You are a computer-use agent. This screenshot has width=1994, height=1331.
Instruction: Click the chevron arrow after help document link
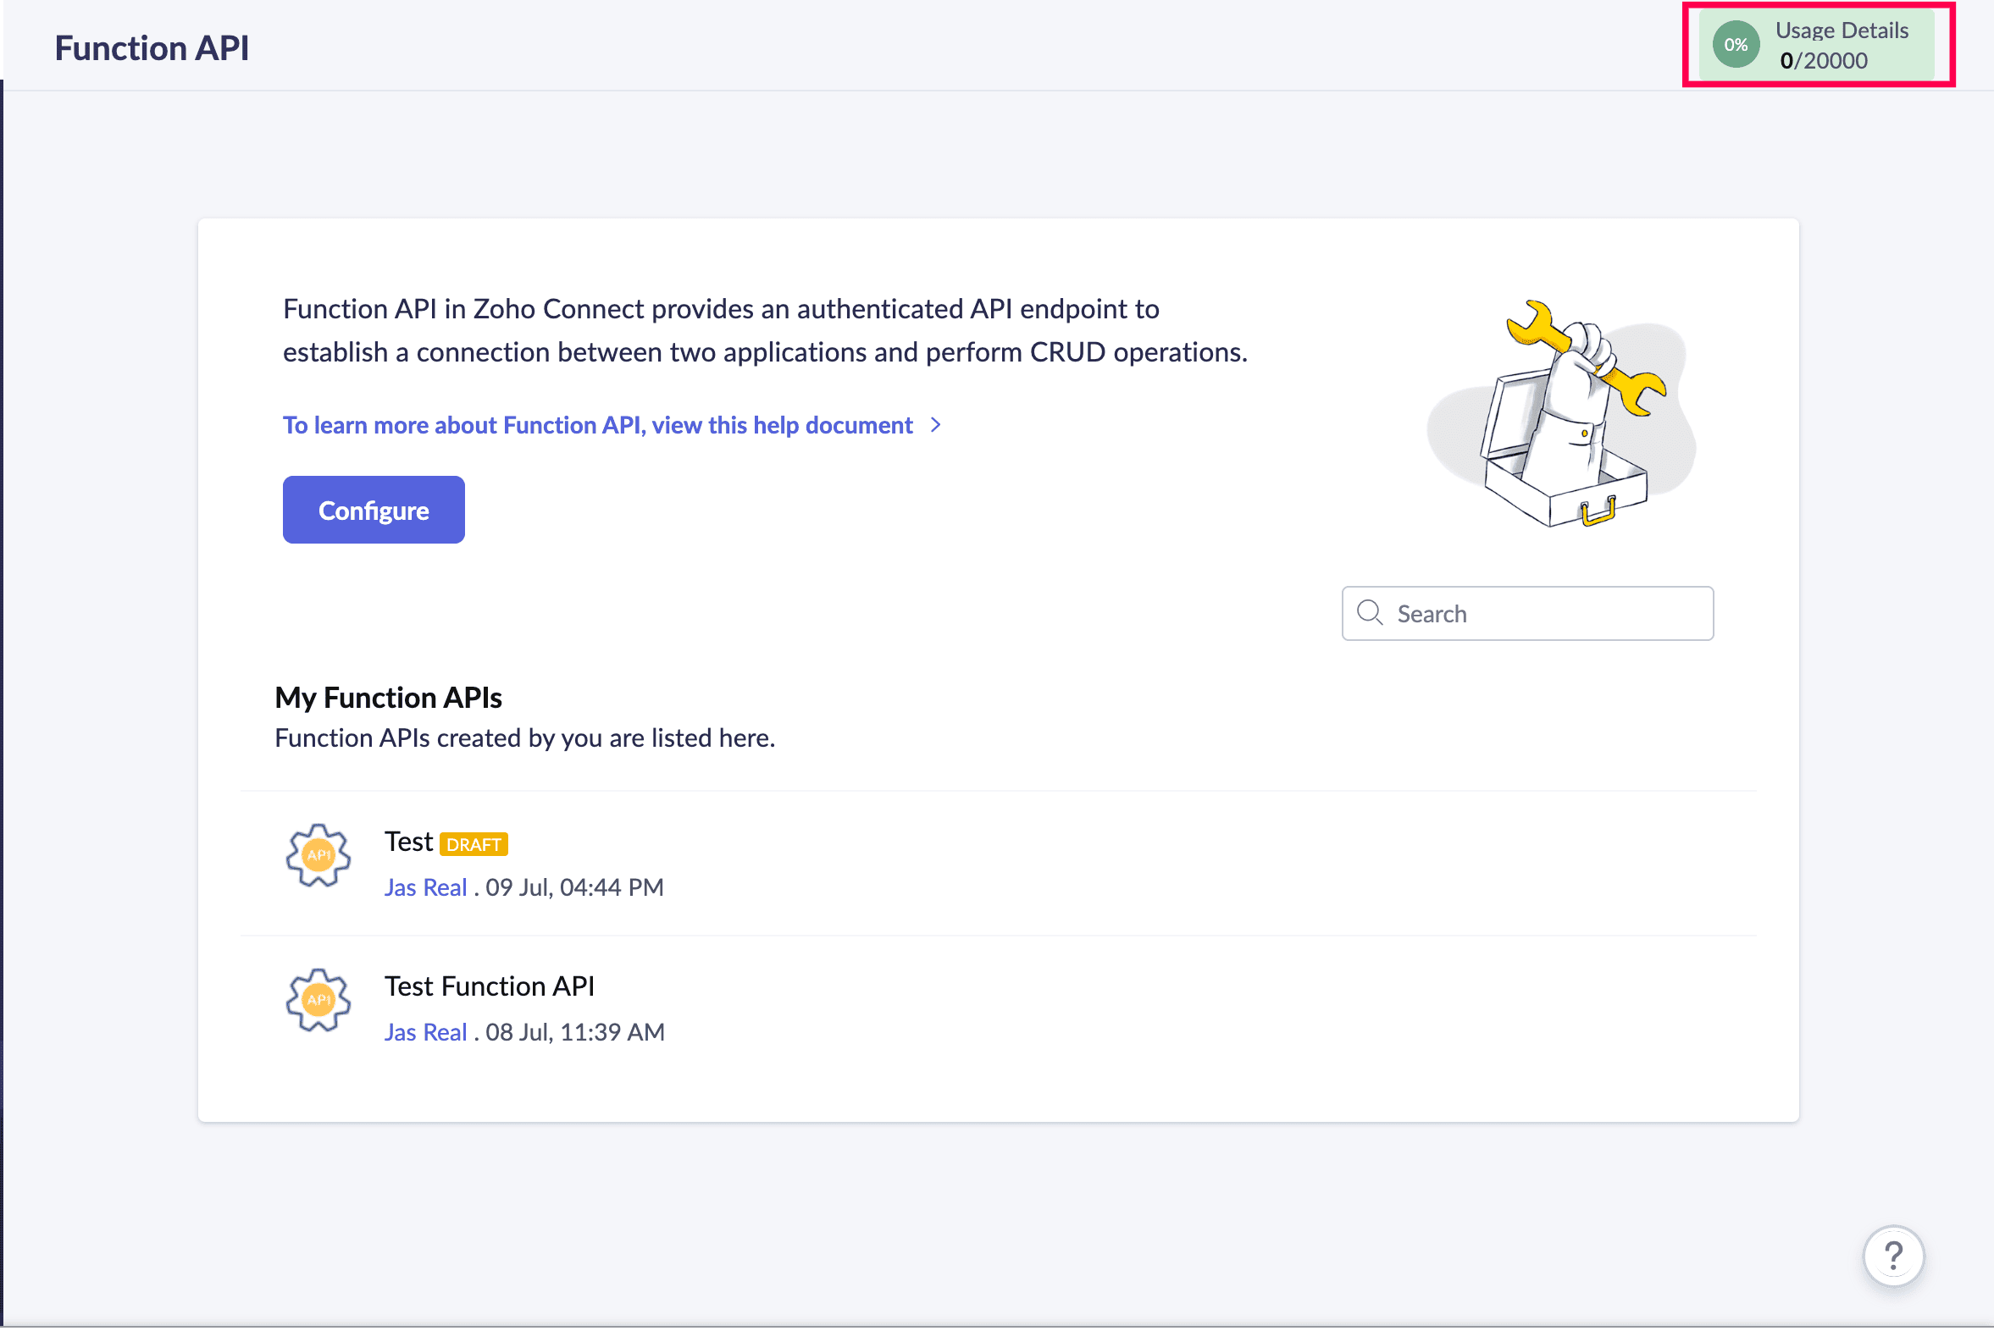[936, 424]
